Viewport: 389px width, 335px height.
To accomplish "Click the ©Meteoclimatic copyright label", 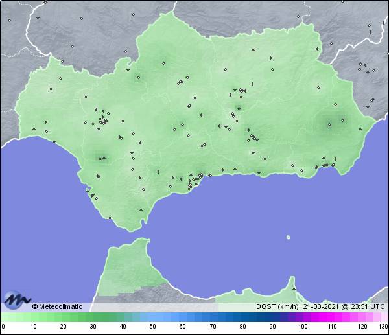I will 57,306.
